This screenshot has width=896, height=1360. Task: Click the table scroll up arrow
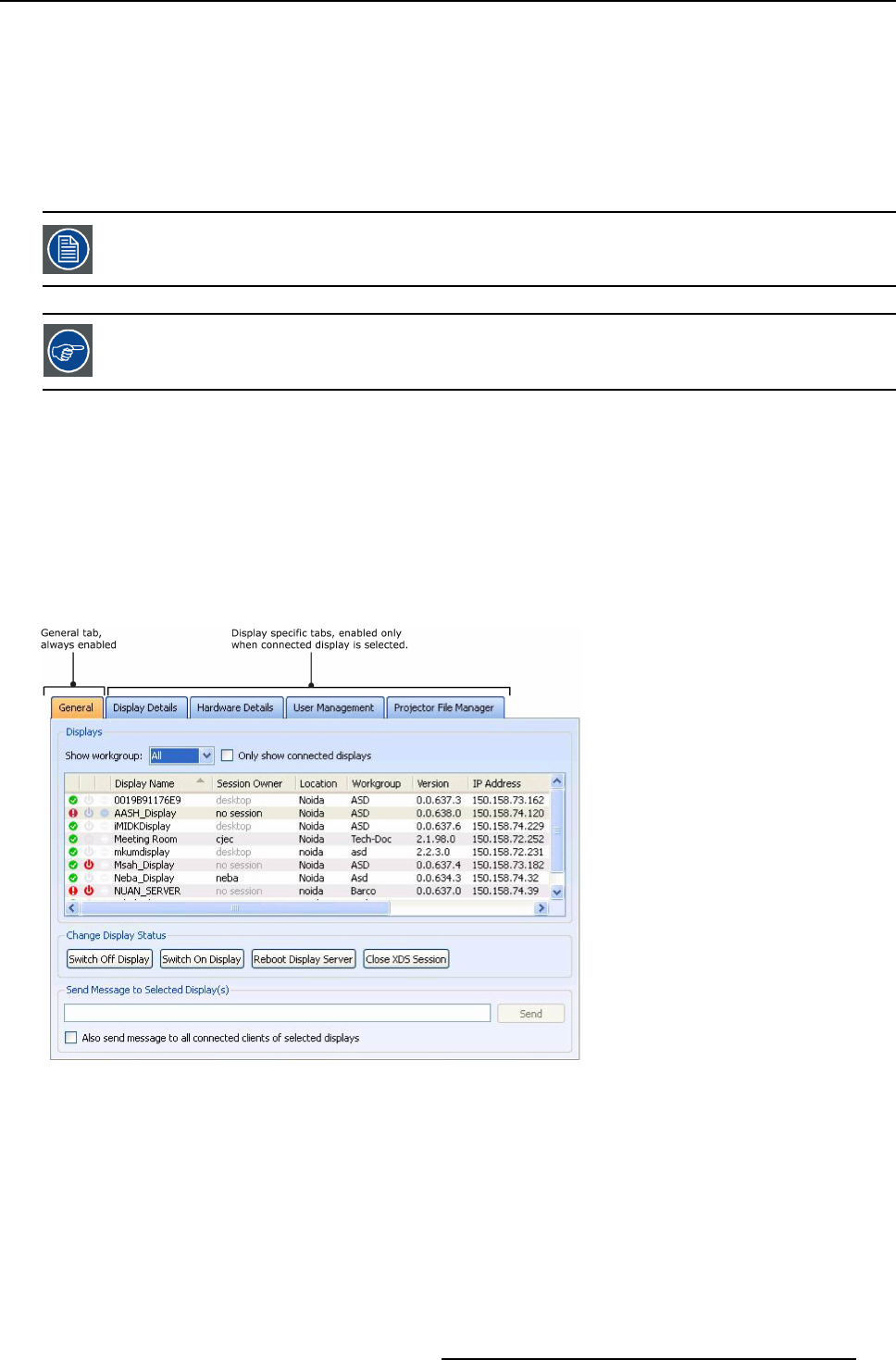click(557, 782)
